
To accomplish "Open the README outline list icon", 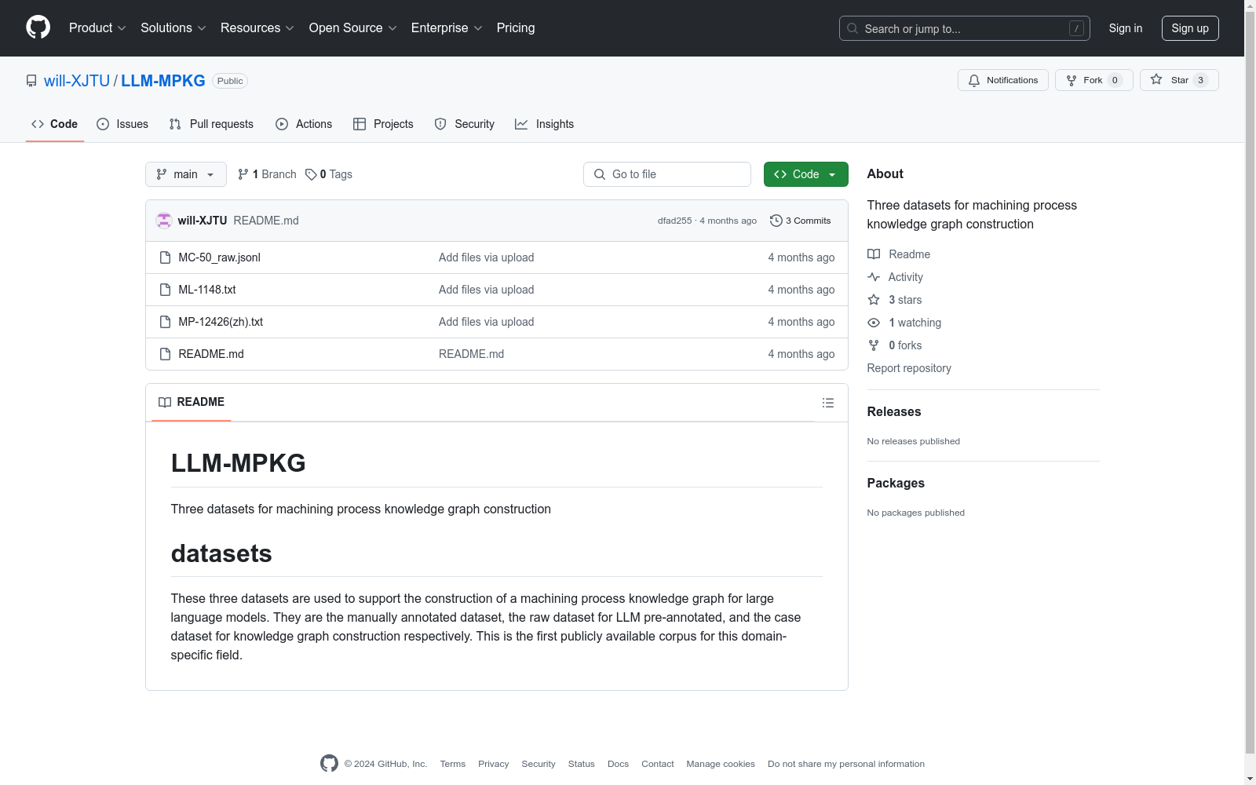I will click(x=827, y=403).
